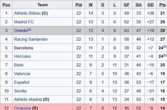Open footnote [b] beside Barcelona's points
Image resolution: width=167 pixels, height=110 pixels.
[x=165, y=47]
